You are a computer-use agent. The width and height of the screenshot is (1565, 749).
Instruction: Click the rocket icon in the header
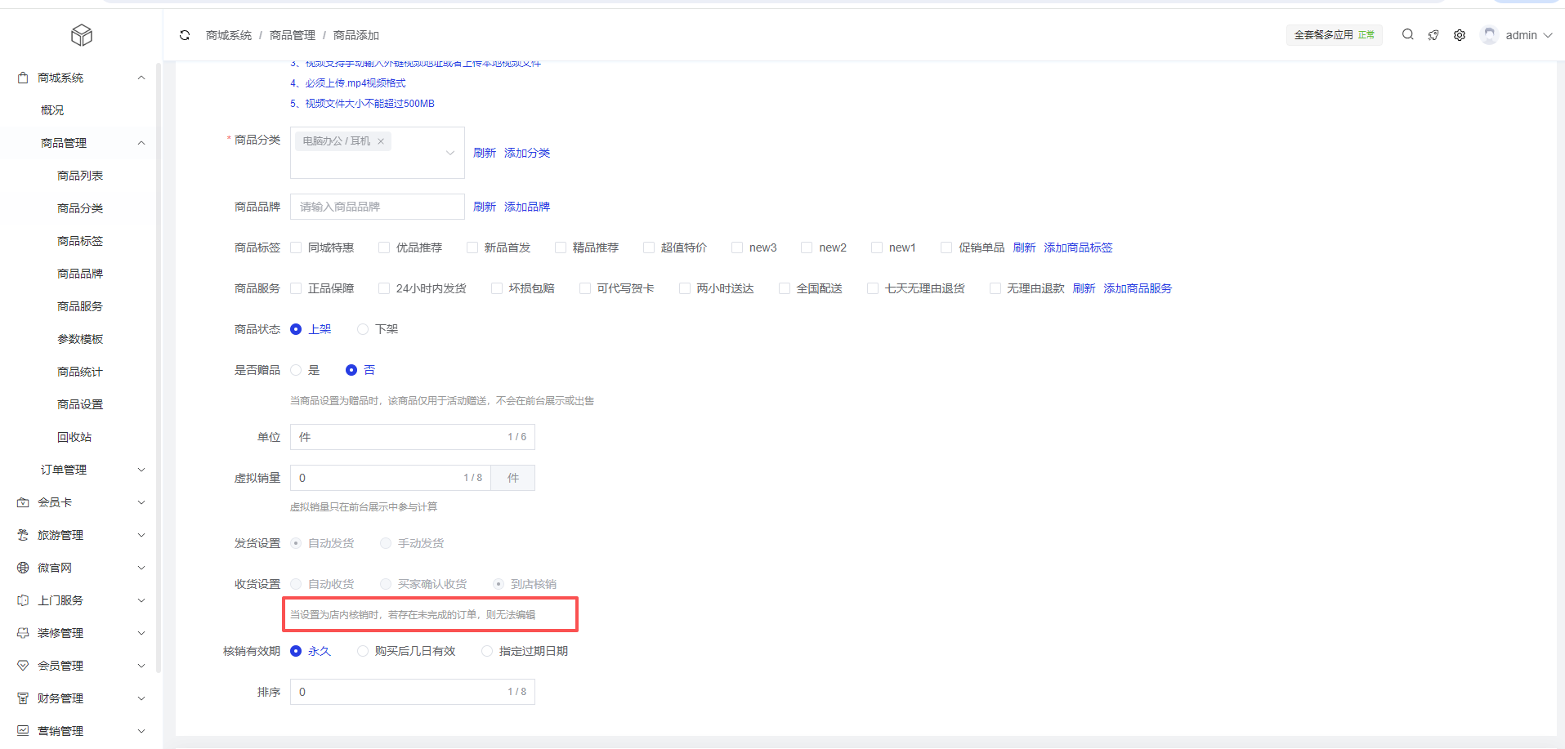[x=1433, y=35]
